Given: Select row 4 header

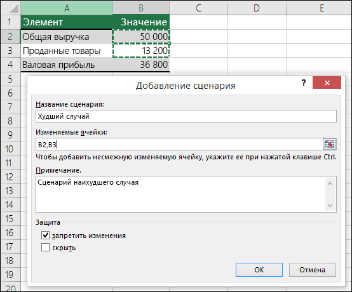Looking at the screenshot, I should pyautogui.click(x=10, y=65).
